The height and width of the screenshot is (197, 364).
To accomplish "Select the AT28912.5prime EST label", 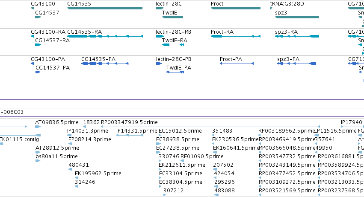I will point(57,148).
